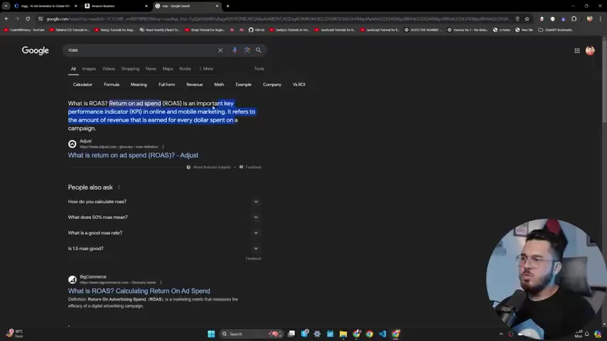Open Visual Studio Code from the taskbar
This screenshot has width=607, height=341.
382,334
